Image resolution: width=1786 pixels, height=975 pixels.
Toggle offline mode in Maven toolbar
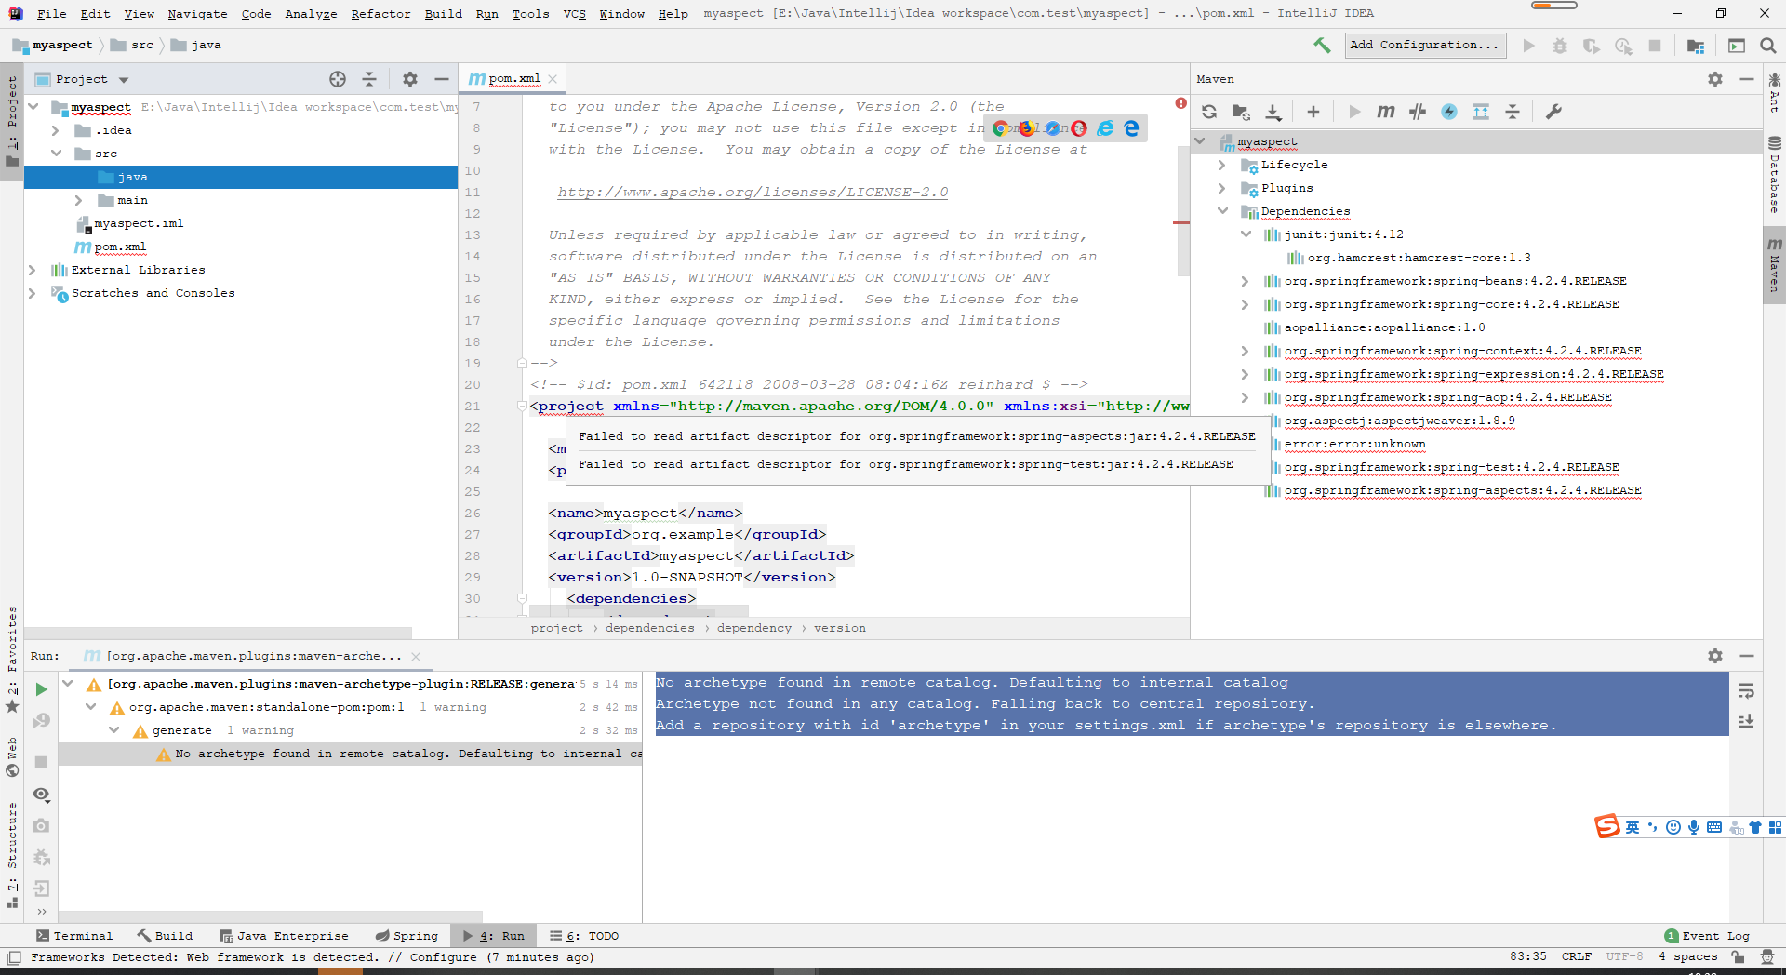click(1418, 112)
